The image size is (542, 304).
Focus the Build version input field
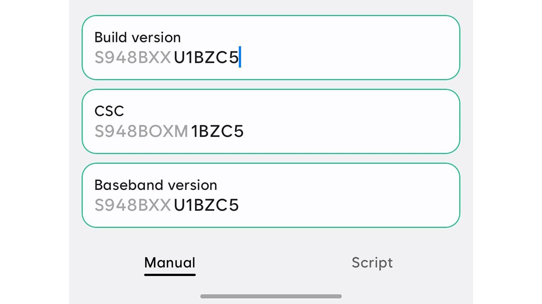point(271,48)
